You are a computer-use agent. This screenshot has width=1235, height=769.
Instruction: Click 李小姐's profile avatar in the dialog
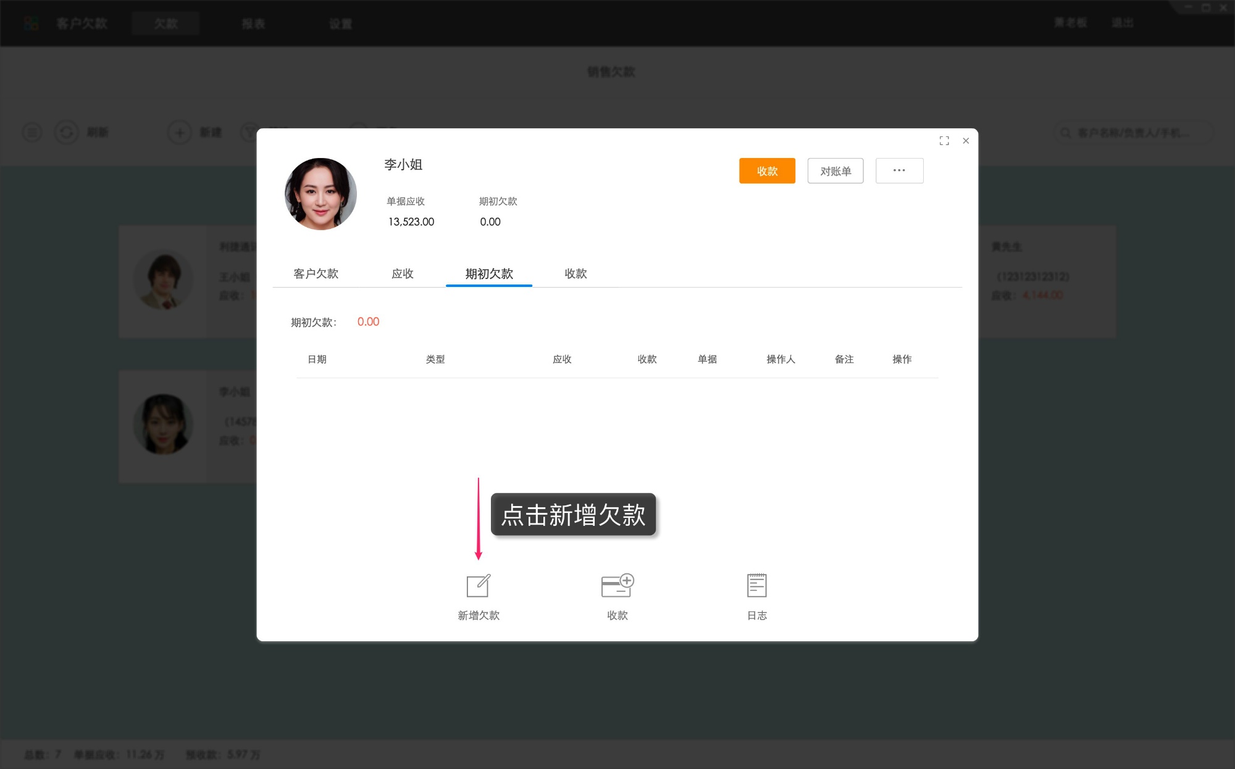320,193
